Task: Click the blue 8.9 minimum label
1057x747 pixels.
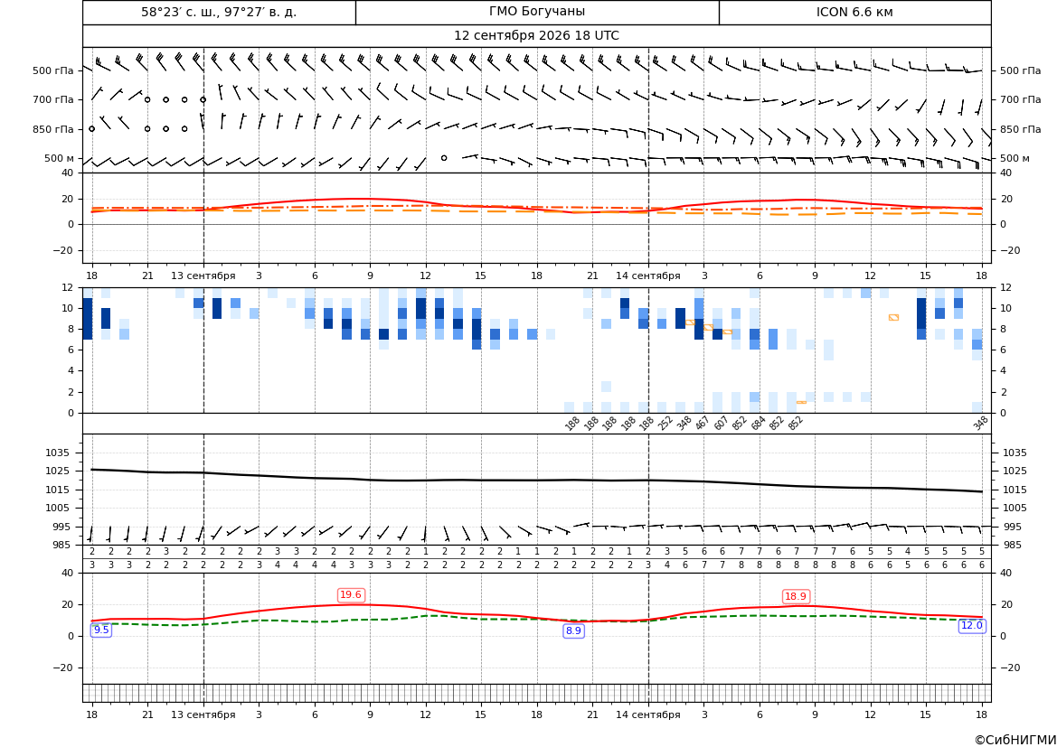Action: 573,631
